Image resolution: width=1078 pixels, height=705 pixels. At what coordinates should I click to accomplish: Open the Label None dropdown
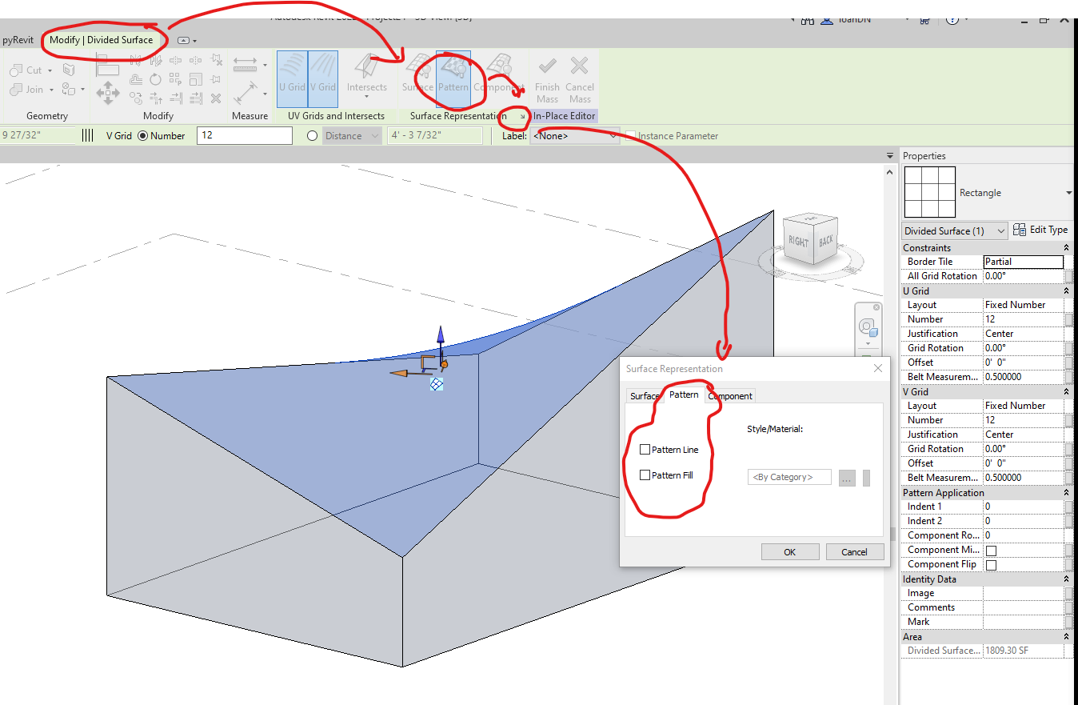574,136
